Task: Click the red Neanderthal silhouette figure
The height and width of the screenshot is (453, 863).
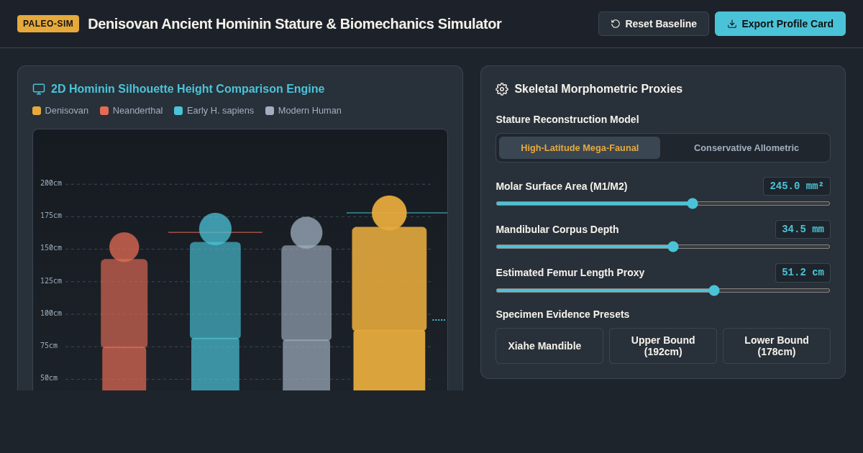Action: (124, 311)
